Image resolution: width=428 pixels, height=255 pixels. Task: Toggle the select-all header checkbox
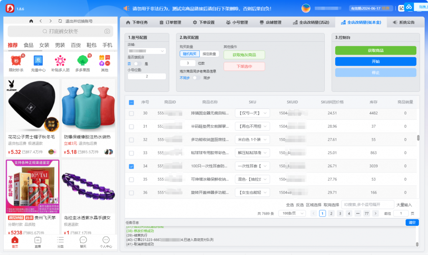pyautogui.click(x=131, y=102)
